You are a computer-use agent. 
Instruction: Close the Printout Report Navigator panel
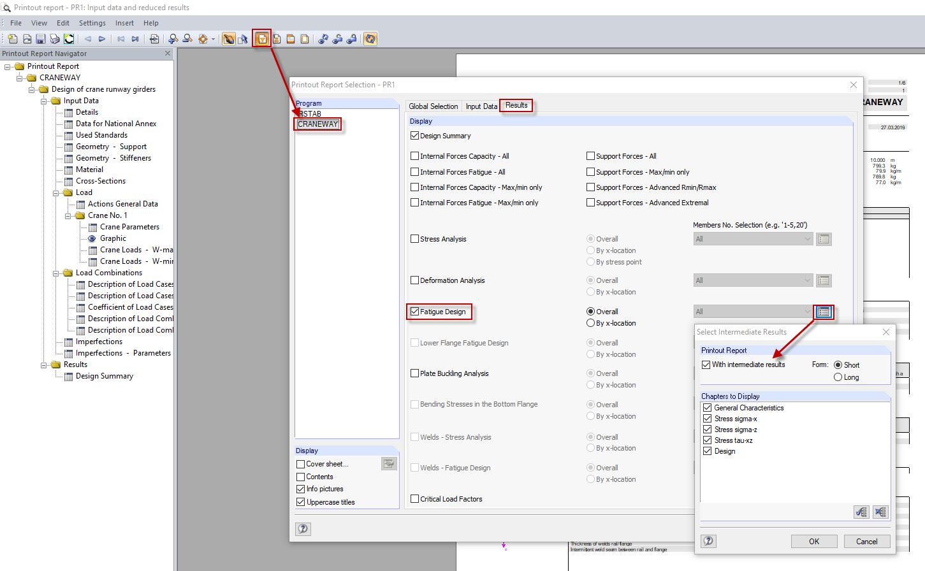(x=168, y=54)
